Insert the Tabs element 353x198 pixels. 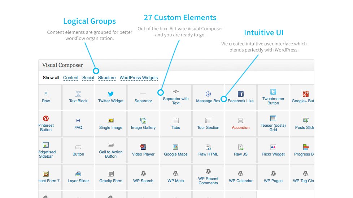[x=176, y=124]
